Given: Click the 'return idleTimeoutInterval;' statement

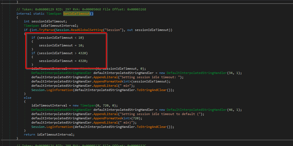Looking at the screenshot, I should [49, 135].
